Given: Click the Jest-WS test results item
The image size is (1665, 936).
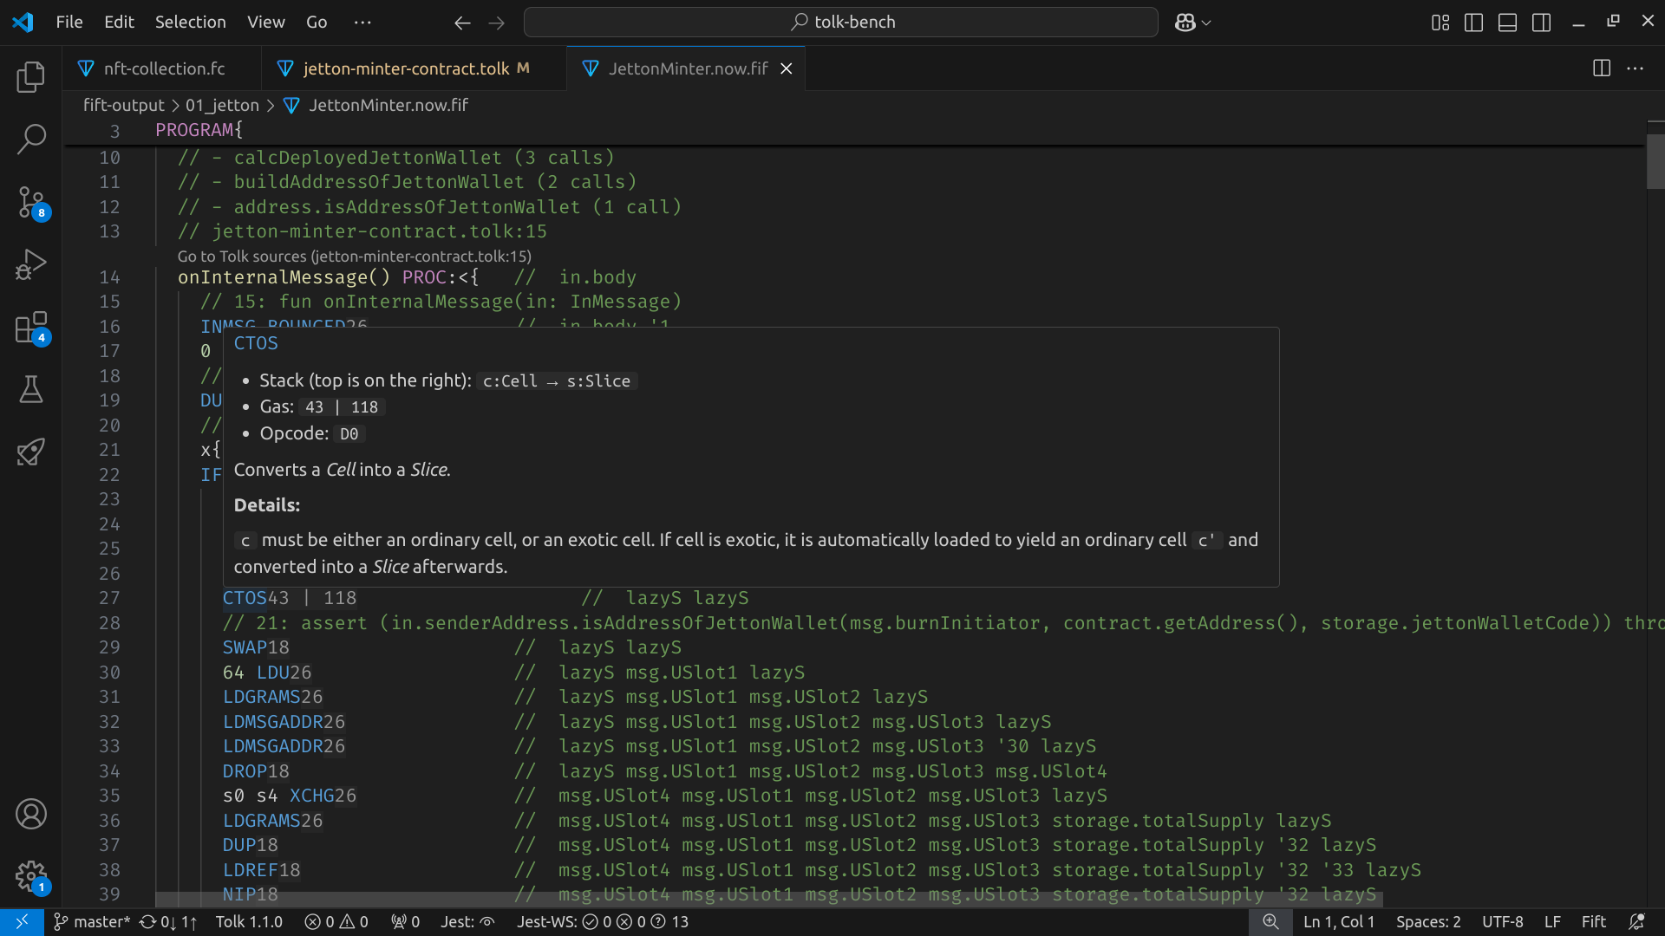Looking at the screenshot, I should coord(603,922).
